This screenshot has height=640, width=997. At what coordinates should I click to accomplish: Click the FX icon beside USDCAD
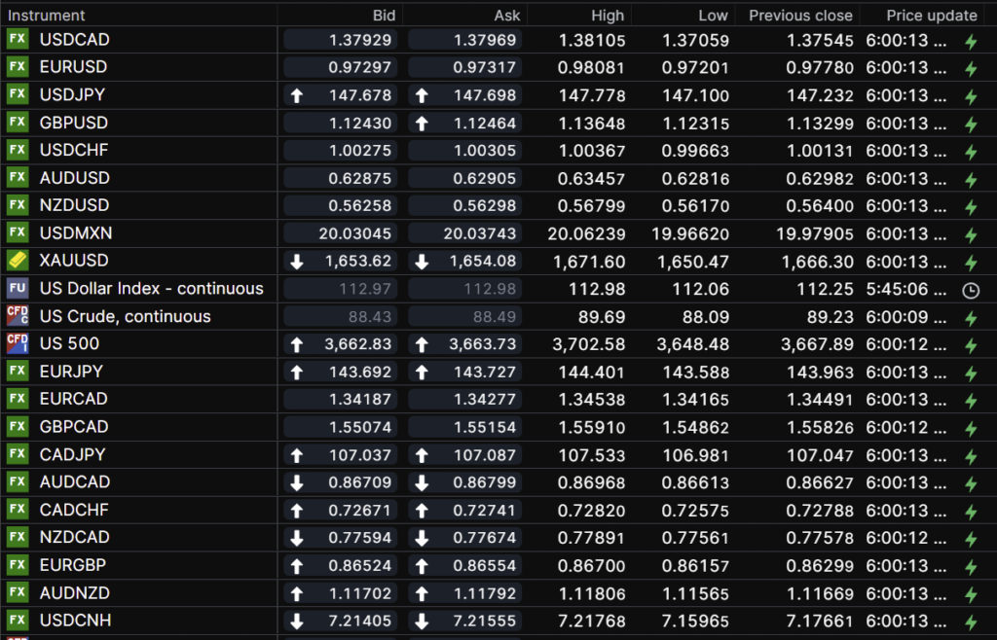[18, 40]
